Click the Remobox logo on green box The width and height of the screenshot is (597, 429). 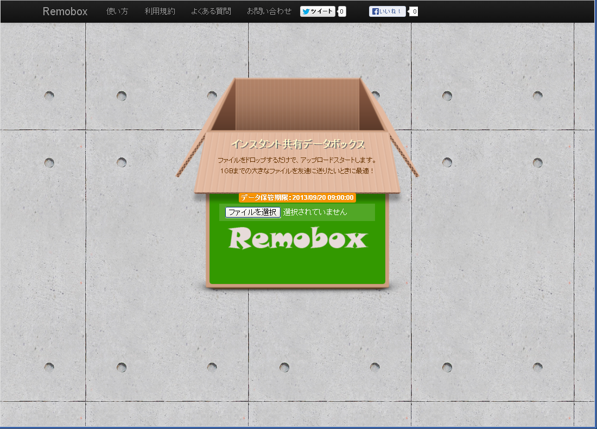click(297, 239)
